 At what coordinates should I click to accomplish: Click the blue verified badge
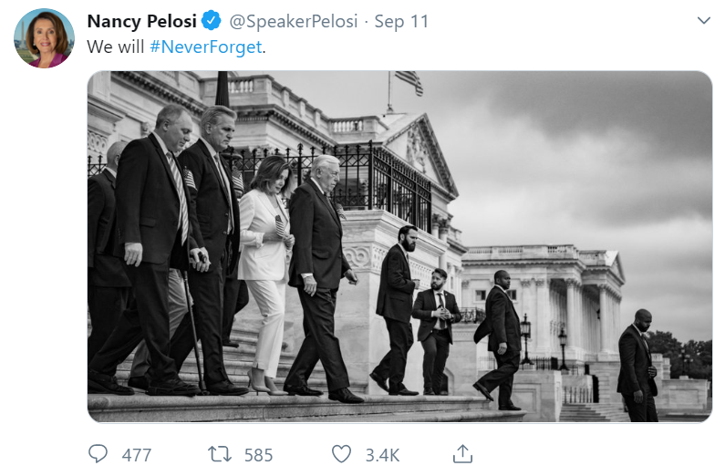click(x=209, y=21)
